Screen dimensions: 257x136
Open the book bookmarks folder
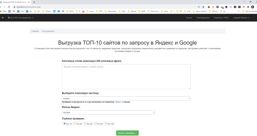coord(90,11)
